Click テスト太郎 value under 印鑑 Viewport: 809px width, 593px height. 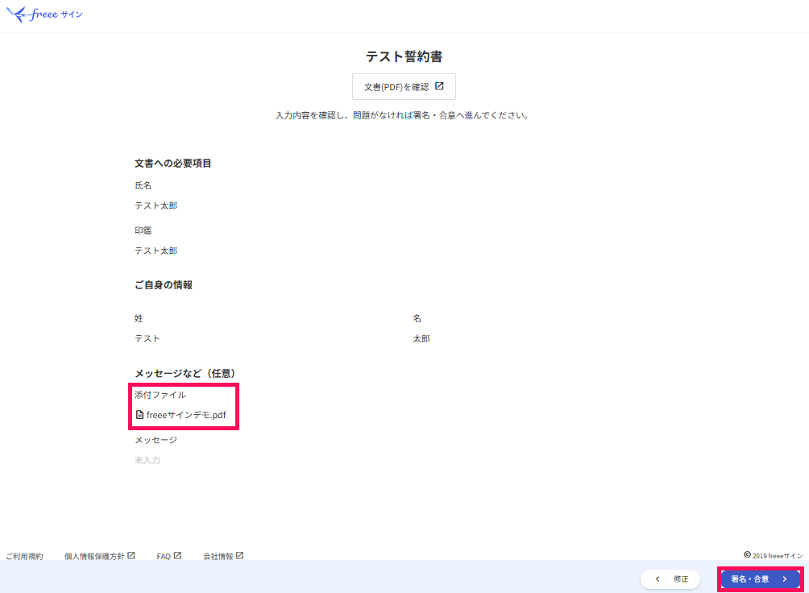coord(156,251)
